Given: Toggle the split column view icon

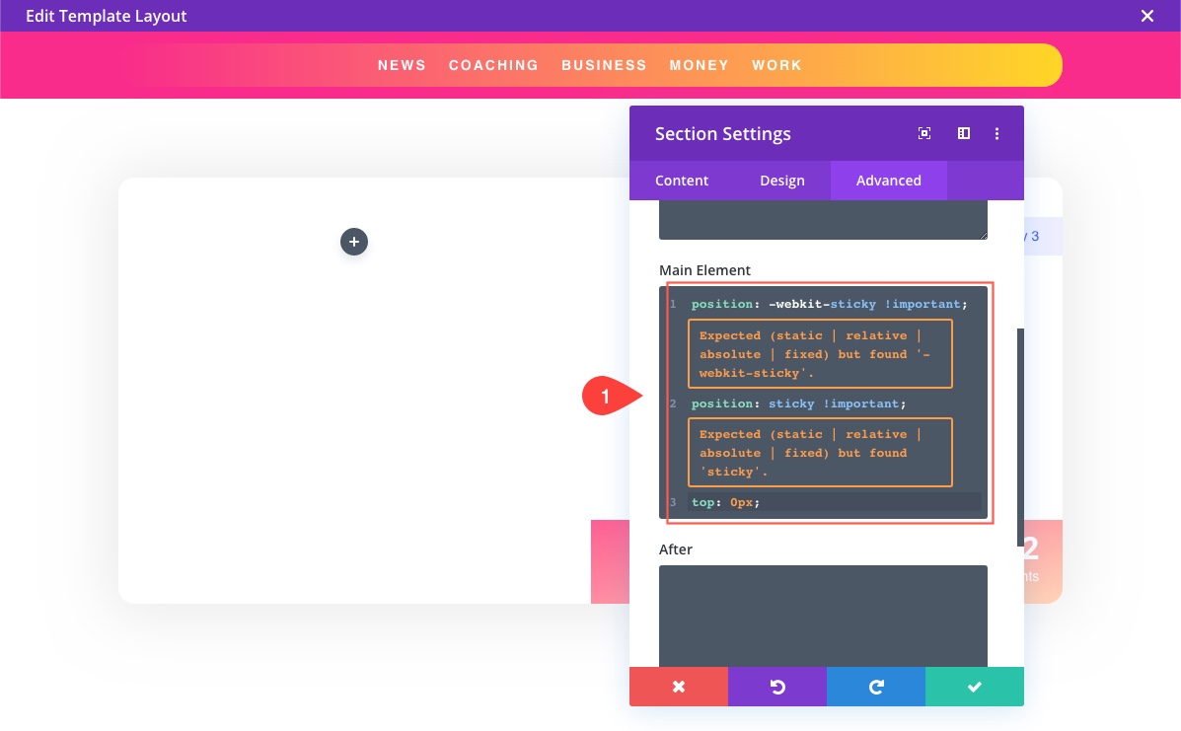Looking at the screenshot, I should [x=963, y=133].
